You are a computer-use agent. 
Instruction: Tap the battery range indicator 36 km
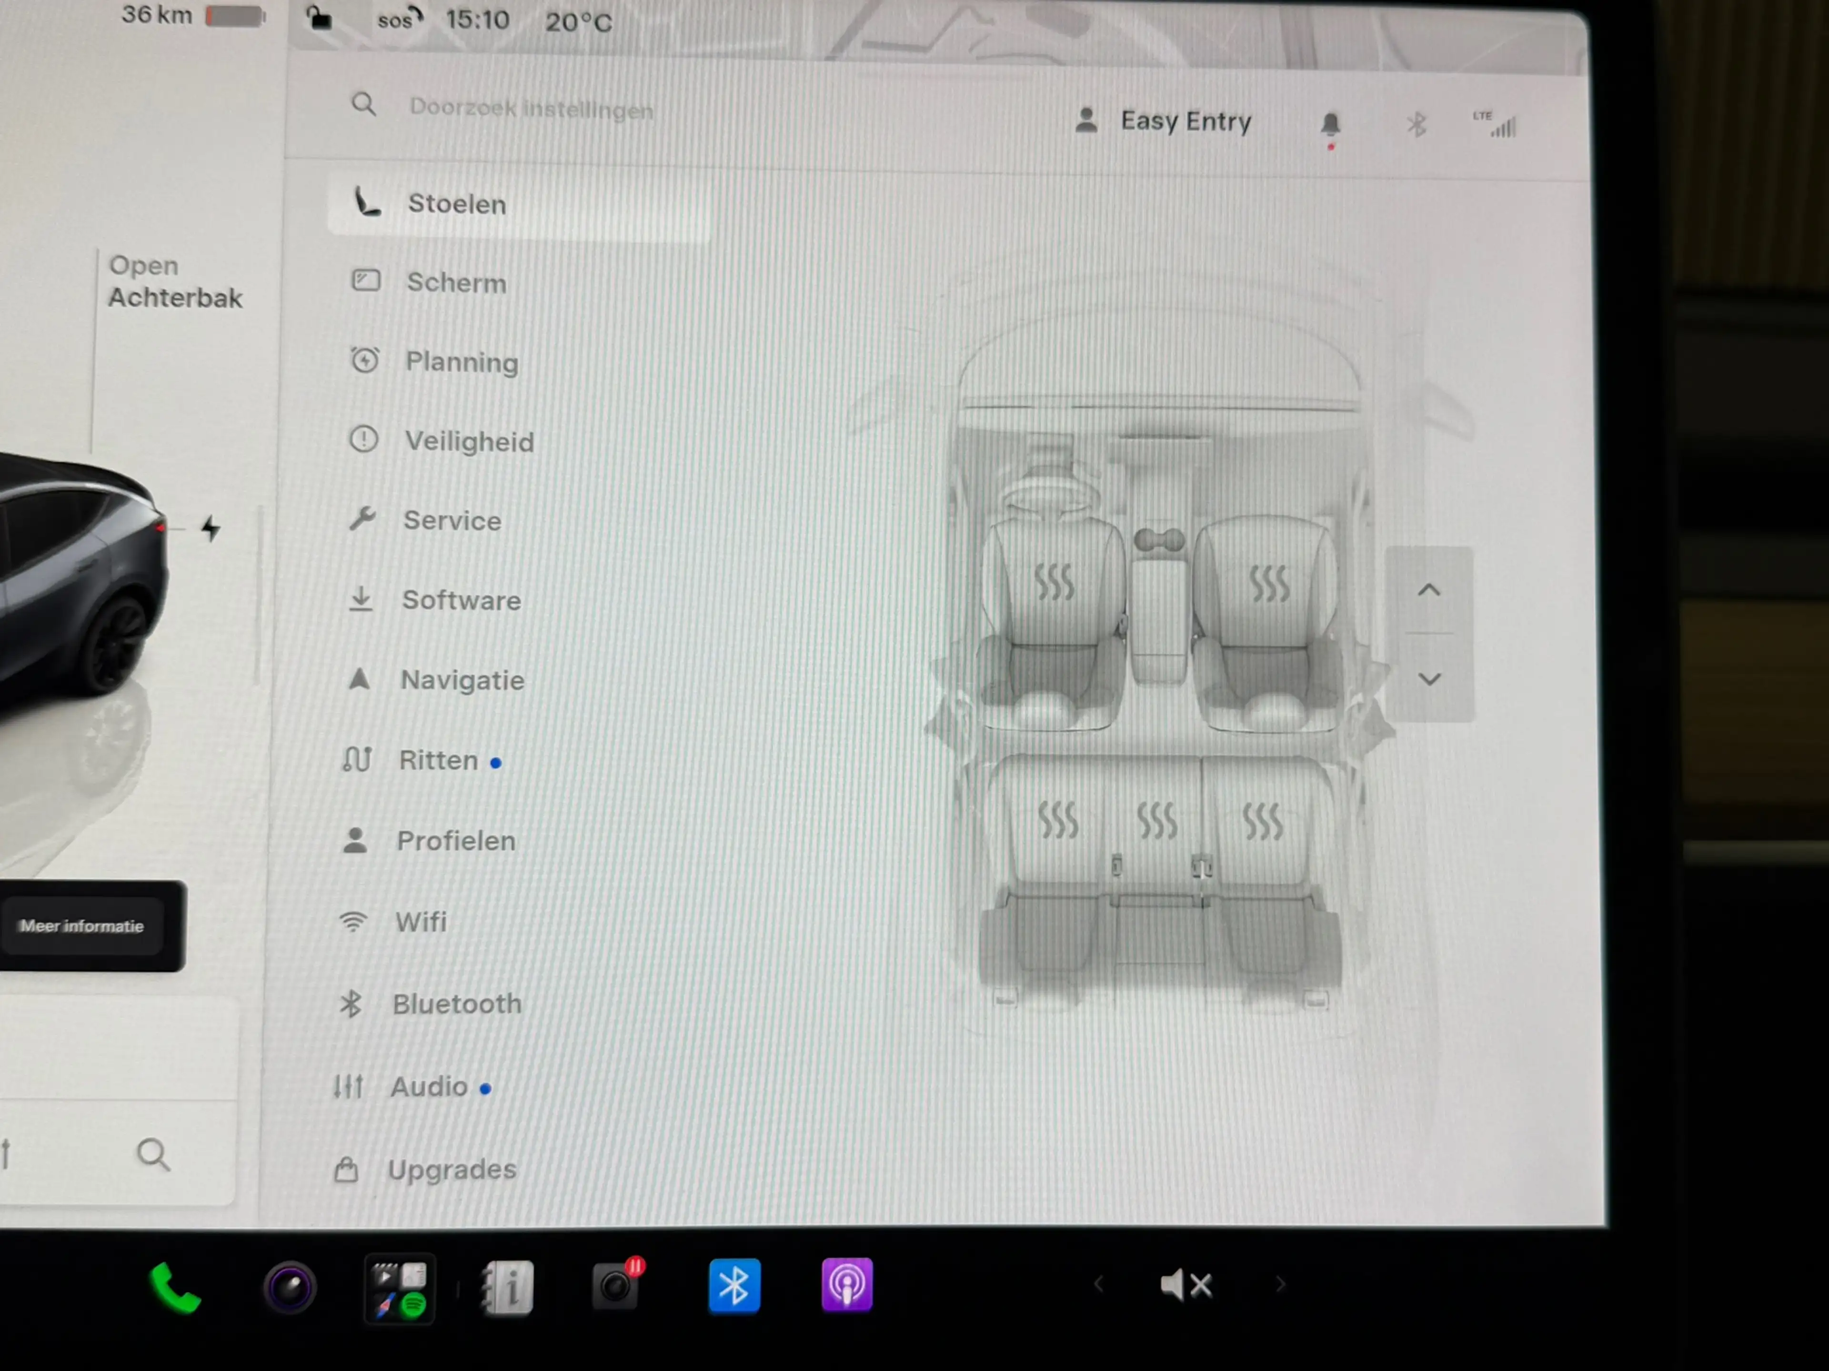coord(193,15)
